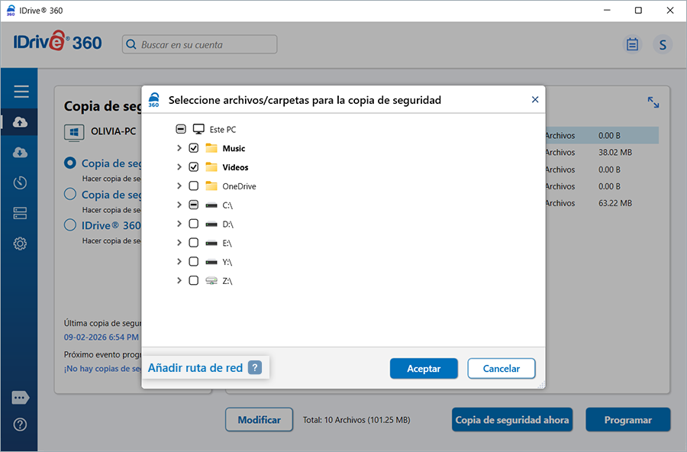Screen dimensions: 687x452
Task: Click the Videos folder icon
Action: tap(211, 167)
